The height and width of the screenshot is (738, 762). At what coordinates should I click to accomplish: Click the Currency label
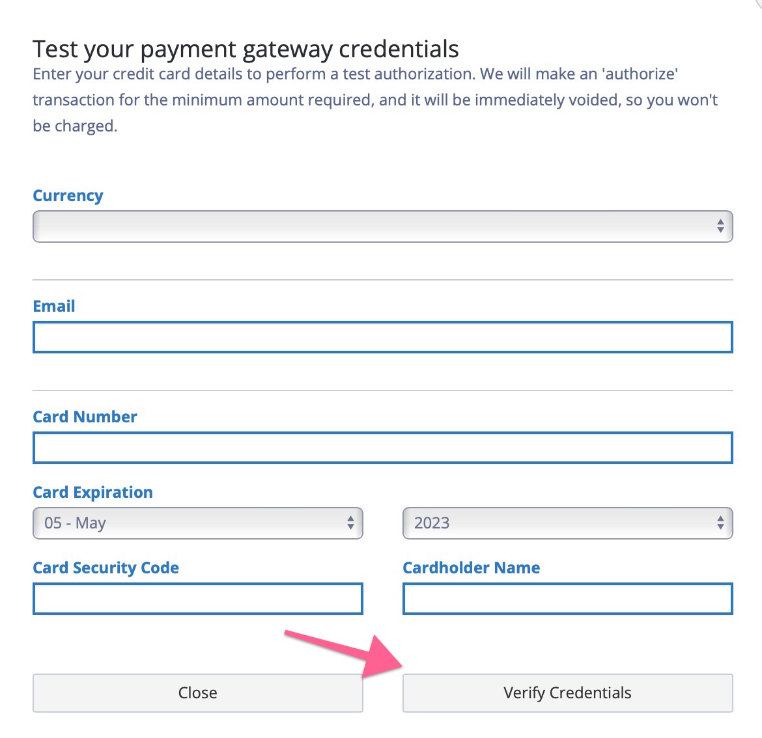click(x=68, y=195)
